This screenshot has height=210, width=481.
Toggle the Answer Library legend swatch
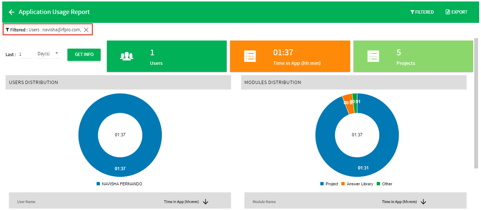pyautogui.click(x=343, y=184)
